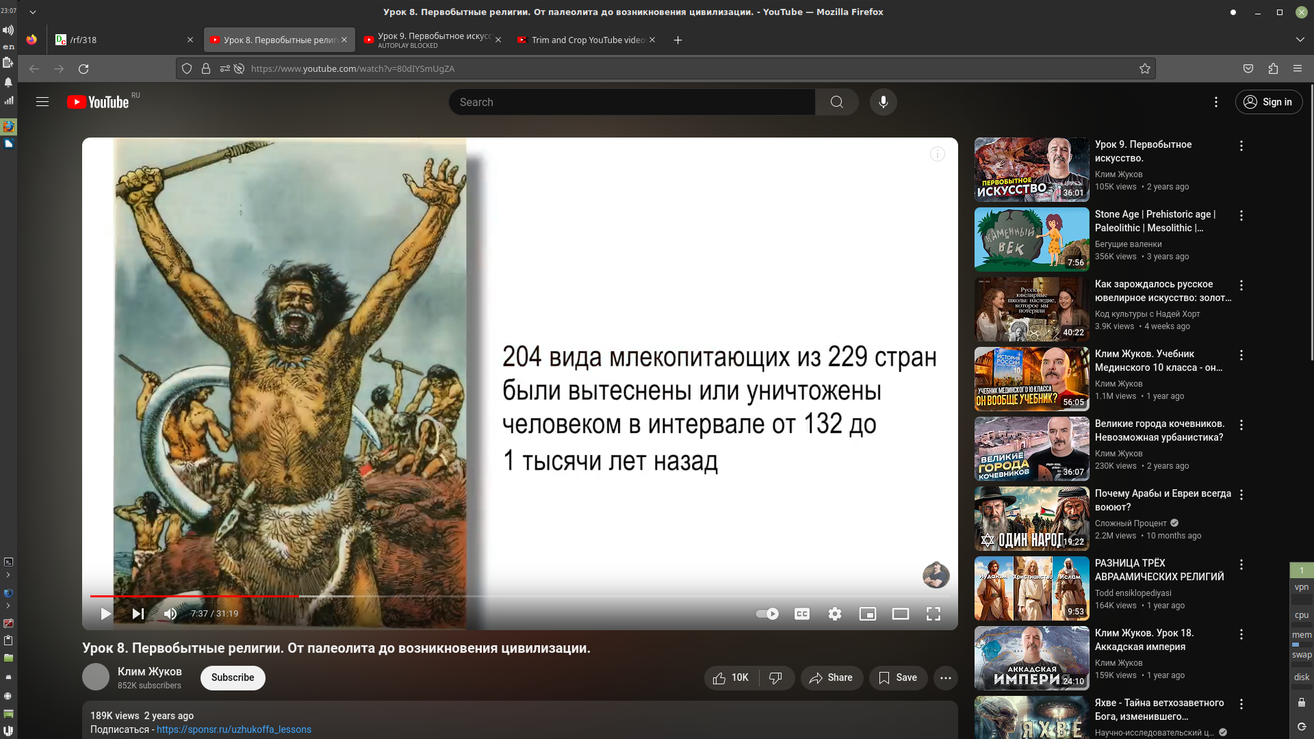Image resolution: width=1314 pixels, height=739 pixels.
Task: Go forward one page in browser history
Action: pos(59,68)
